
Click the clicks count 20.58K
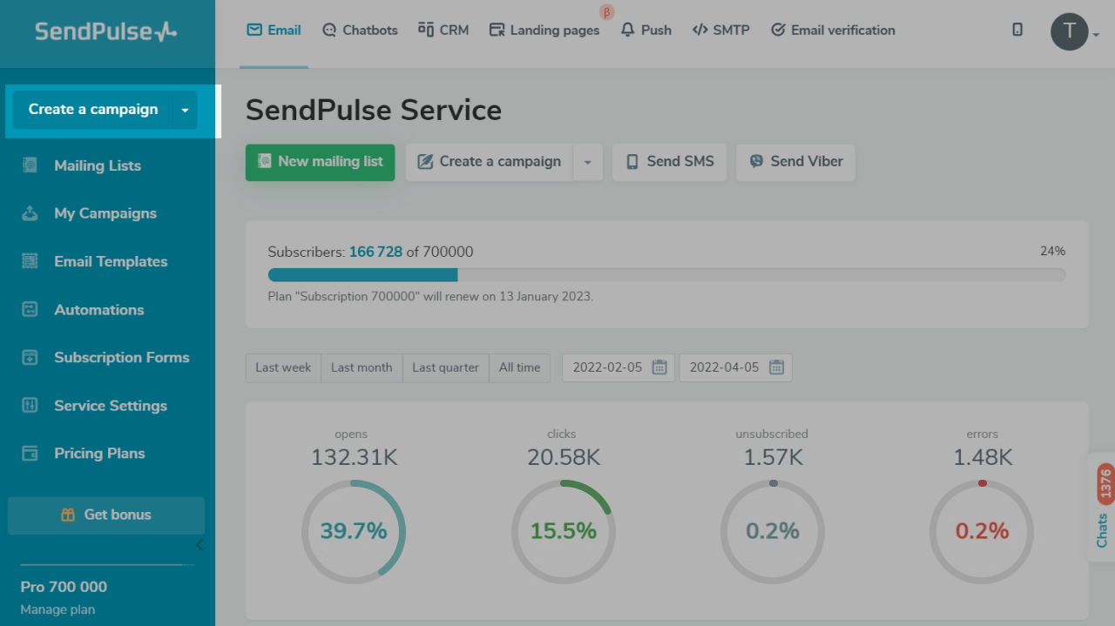[564, 457]
